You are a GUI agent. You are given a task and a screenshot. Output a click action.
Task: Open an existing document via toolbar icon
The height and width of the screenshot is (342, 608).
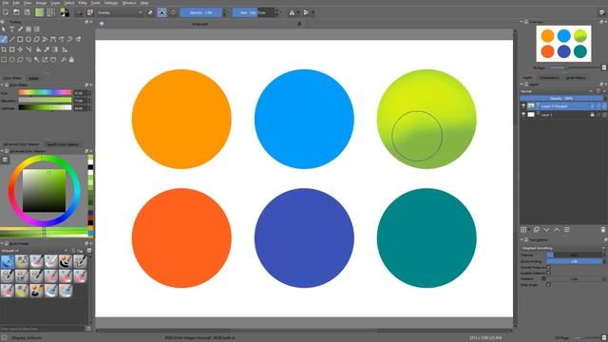click(x=16, y=12)
